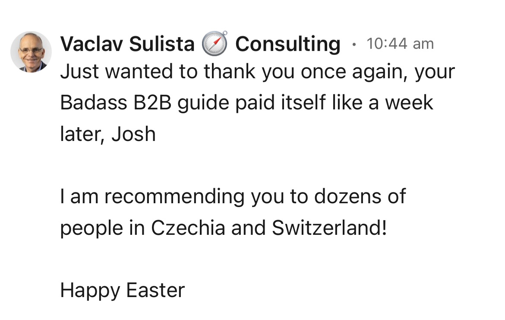Screen dimensions: 505x320
Task: Select the words dozens of
Action: pos(360,196)
